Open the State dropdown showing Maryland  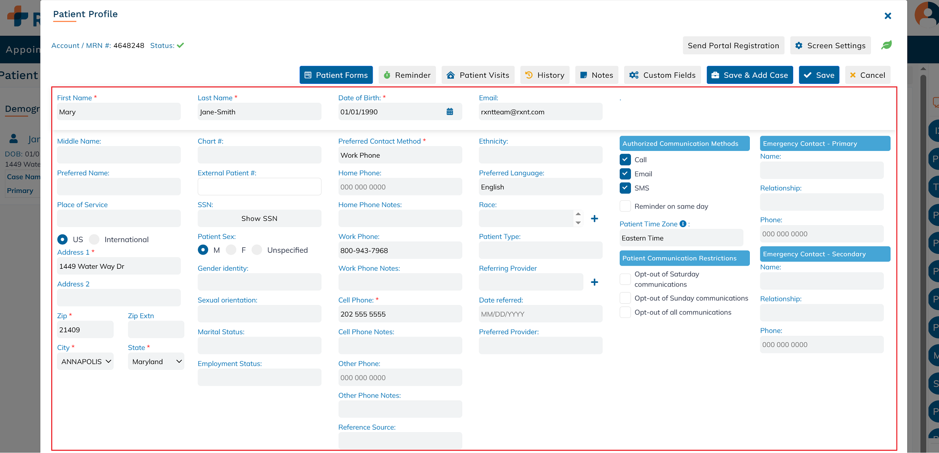[x=156, y=362]
